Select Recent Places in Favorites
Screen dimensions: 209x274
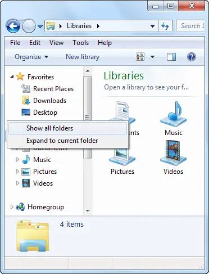pos(53,89)
